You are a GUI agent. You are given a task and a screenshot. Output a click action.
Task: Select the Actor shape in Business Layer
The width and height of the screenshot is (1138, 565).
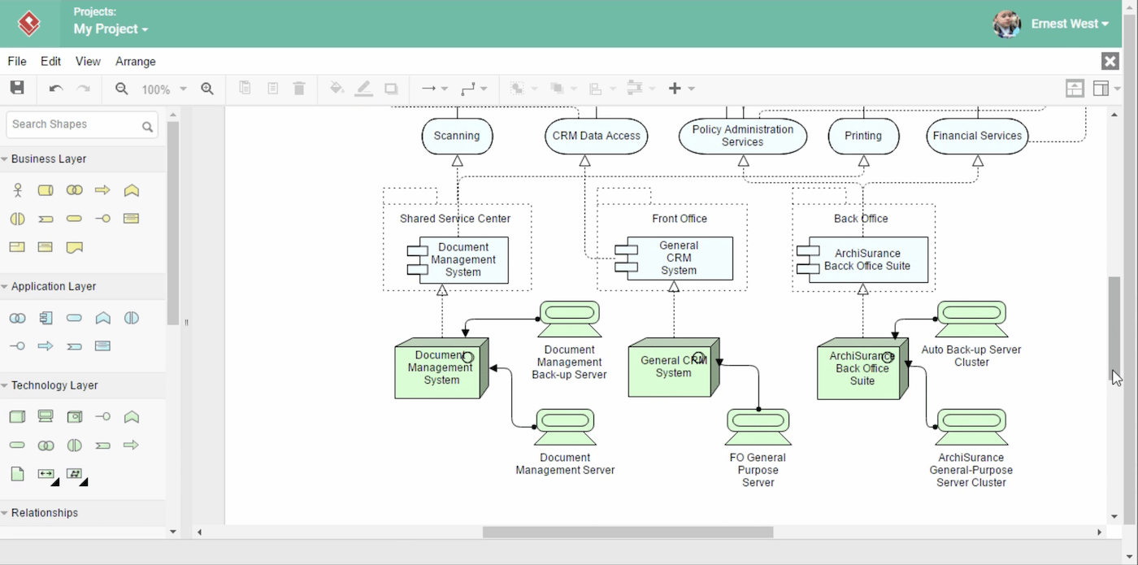pyautogui.click(x=17, y=189)
